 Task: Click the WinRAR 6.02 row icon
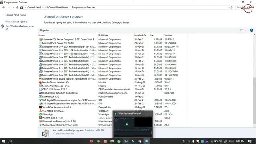[40, 118]
